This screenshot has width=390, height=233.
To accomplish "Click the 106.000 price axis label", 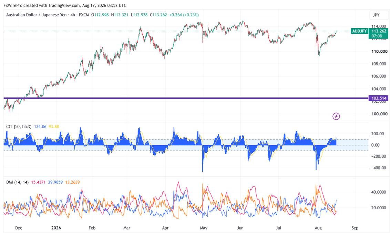I will point(379,76).
